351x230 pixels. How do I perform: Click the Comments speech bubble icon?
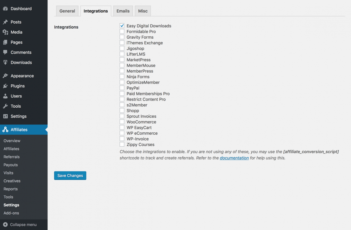coord(6,52)
